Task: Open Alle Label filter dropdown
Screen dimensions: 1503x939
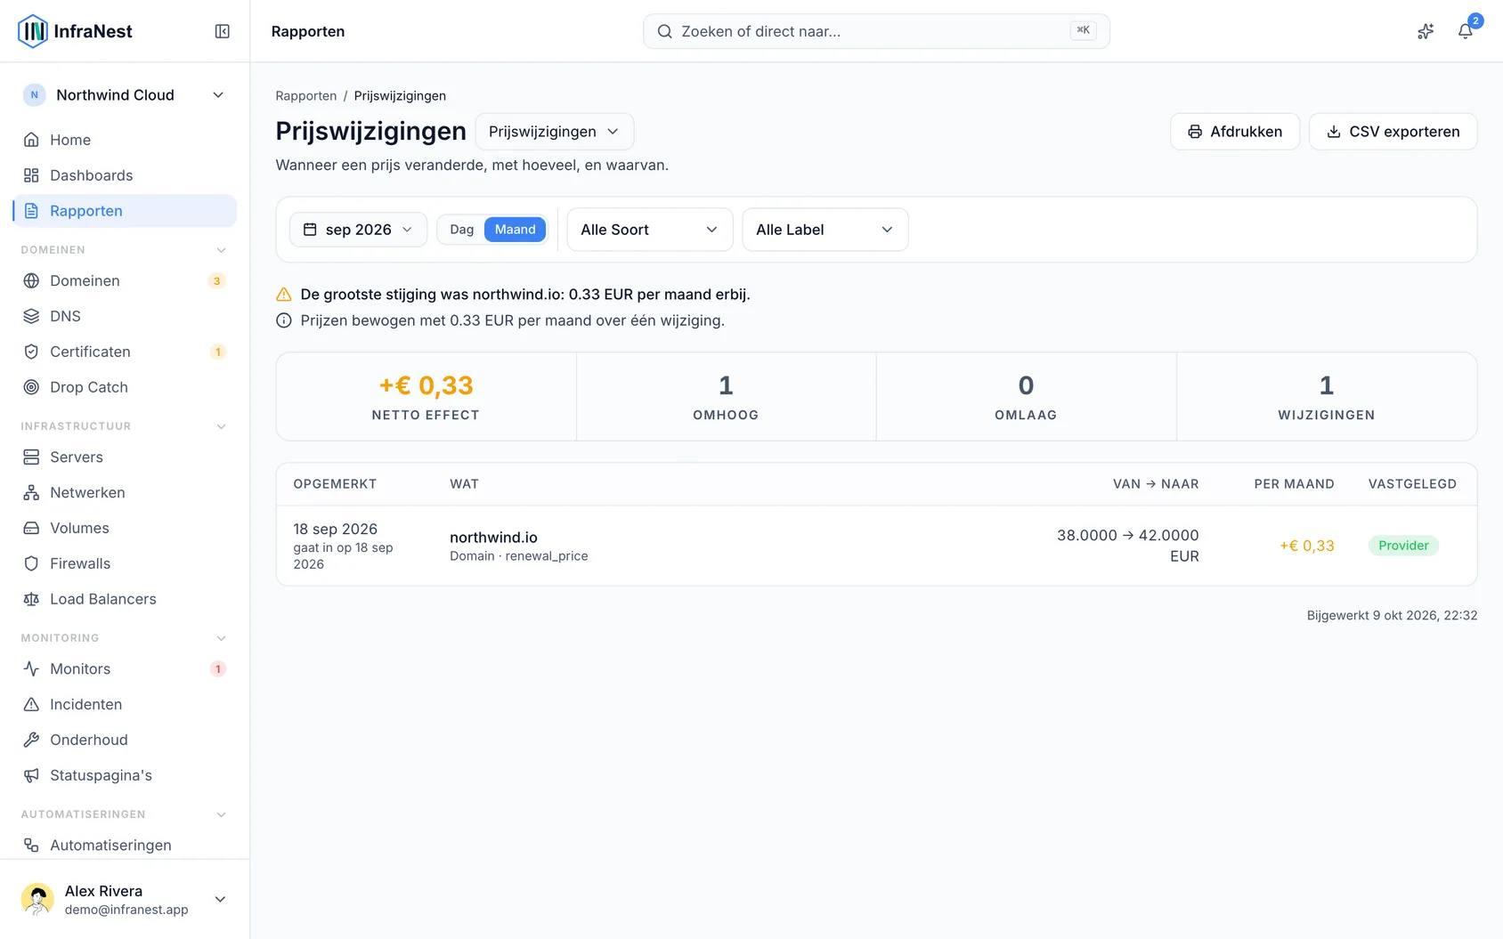Action: click(825, 230)
